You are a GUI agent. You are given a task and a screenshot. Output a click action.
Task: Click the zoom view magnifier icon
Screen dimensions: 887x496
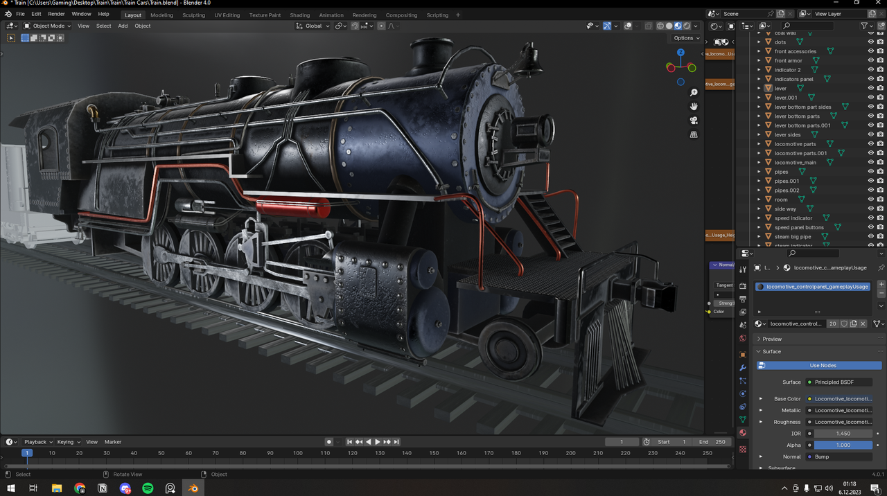click(694, 93)
